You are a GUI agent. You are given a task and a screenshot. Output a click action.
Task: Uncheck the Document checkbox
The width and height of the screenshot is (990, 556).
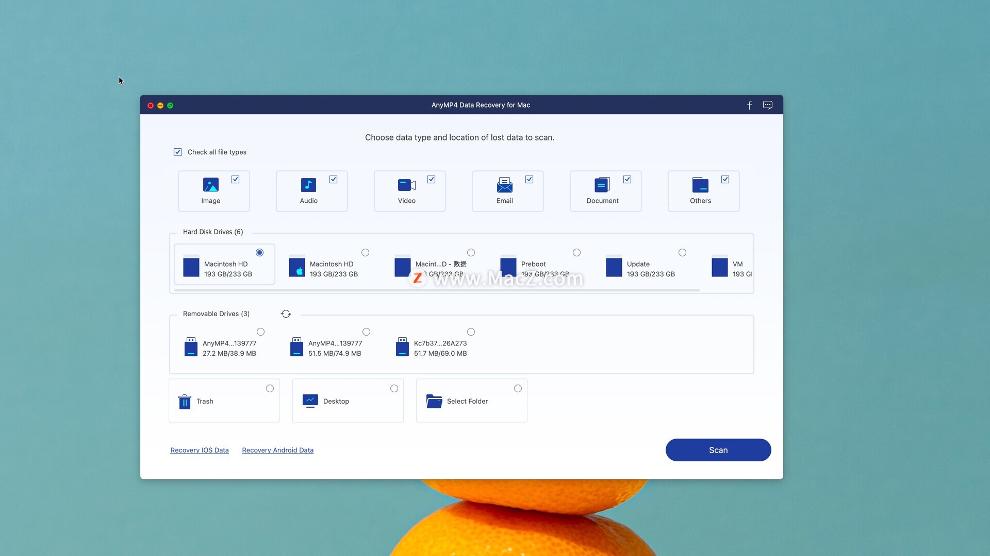click(x=627, y=179)
